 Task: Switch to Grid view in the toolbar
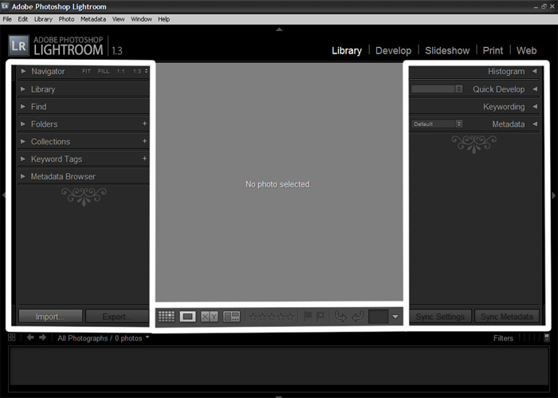(x=167, y=316)
